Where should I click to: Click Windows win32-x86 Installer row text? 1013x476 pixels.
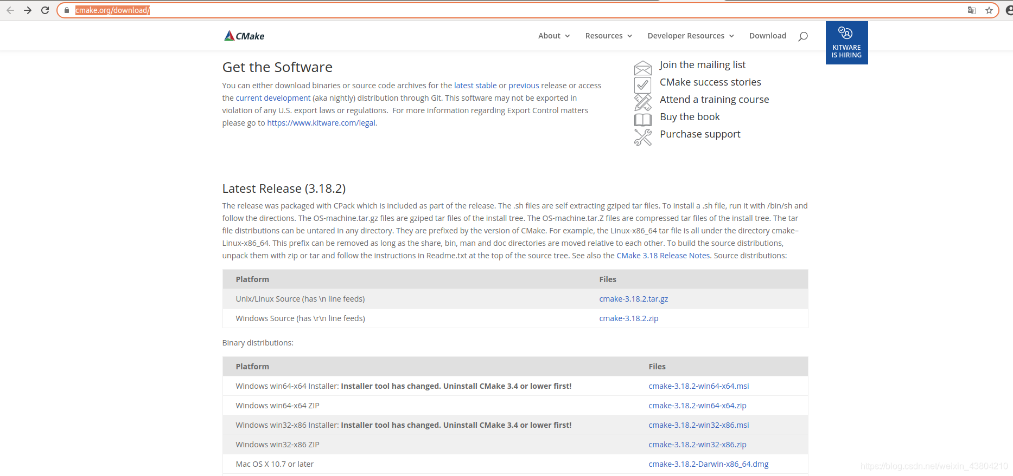point(403,425)
